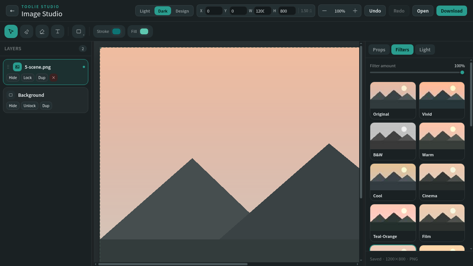Click the zoom in plus icon
The width and height of the screenshot is (473, 266).
point(355,11)
